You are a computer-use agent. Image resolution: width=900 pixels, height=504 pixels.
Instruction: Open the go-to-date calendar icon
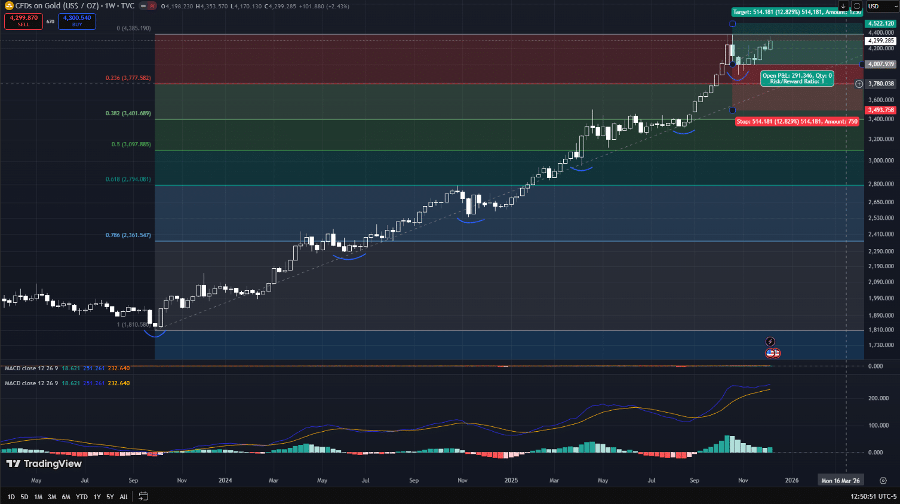click(x=143, y=496)
